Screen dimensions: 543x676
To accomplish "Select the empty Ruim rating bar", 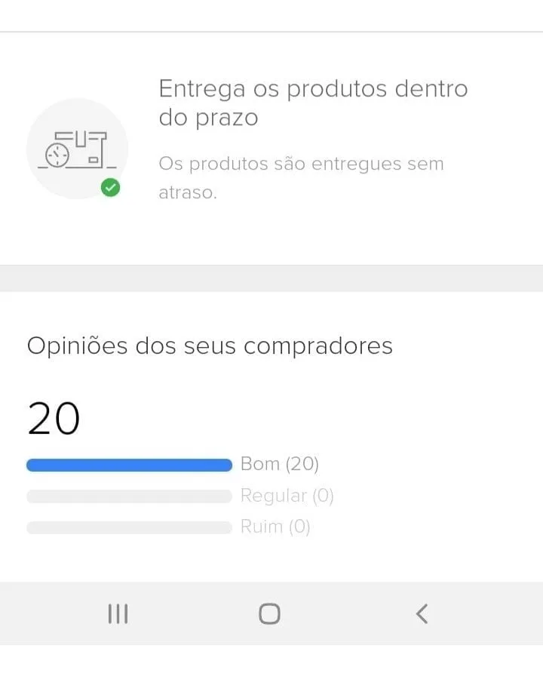I will coord(129,527).
